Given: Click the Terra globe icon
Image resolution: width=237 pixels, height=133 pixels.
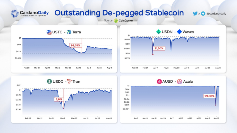Looking at the screenshot, I should 69,32.
